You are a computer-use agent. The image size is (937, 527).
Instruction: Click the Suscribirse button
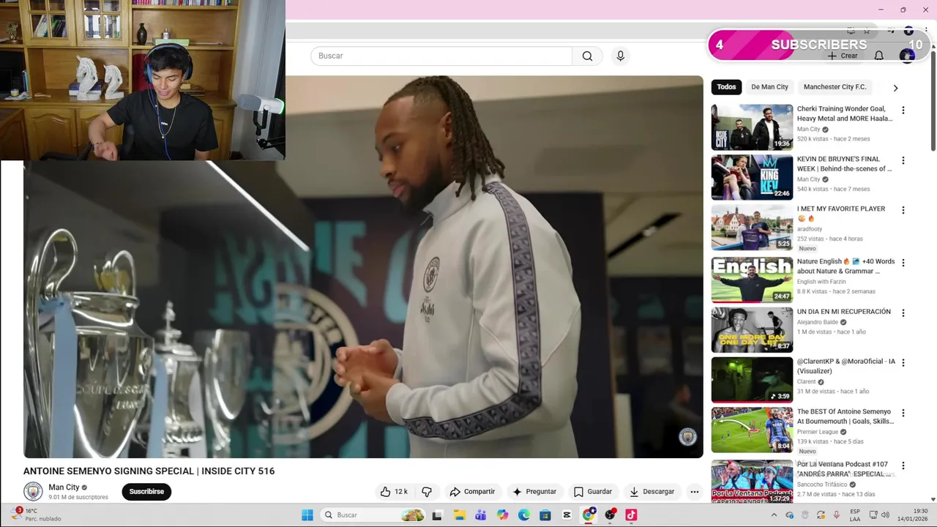click(x=146, y=492)
